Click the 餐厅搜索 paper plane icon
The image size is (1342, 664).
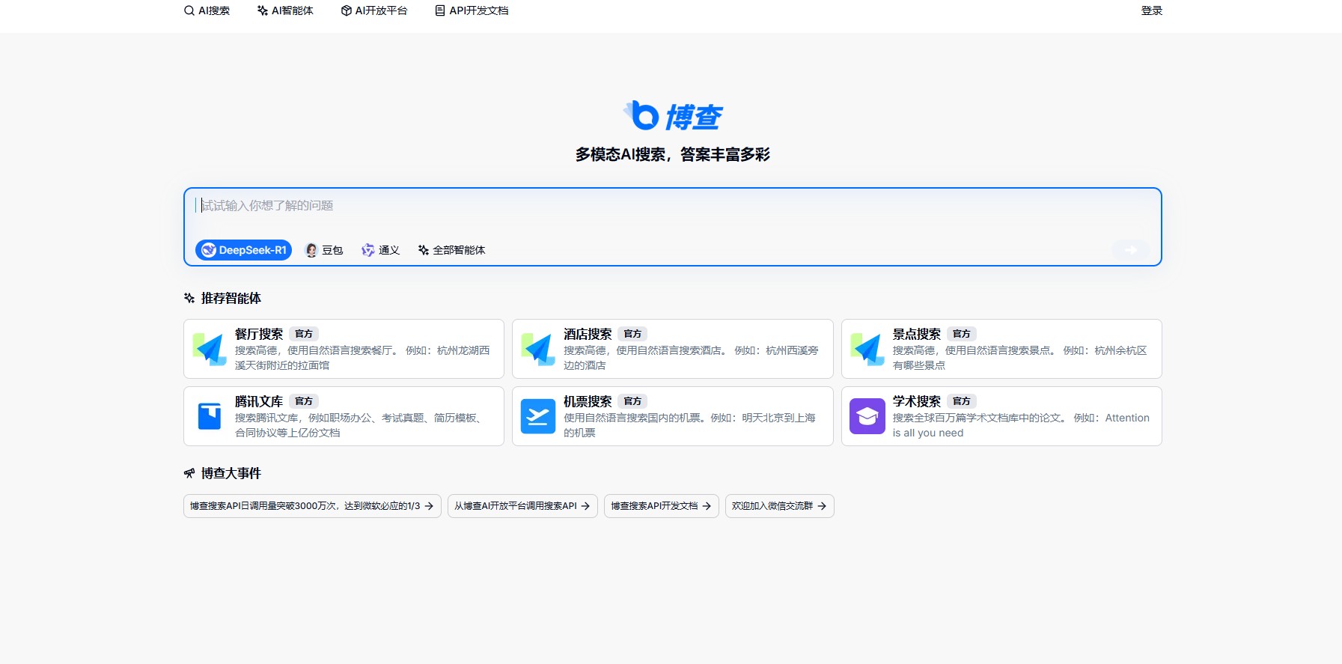tap(210, 349)
